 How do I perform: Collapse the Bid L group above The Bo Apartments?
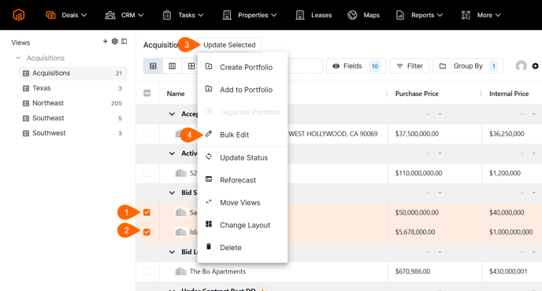point(172,252)
